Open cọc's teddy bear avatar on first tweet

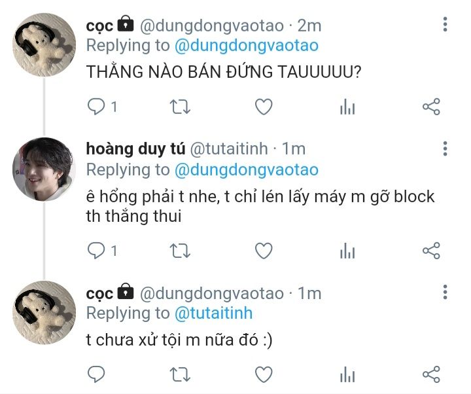pos(44,45)
